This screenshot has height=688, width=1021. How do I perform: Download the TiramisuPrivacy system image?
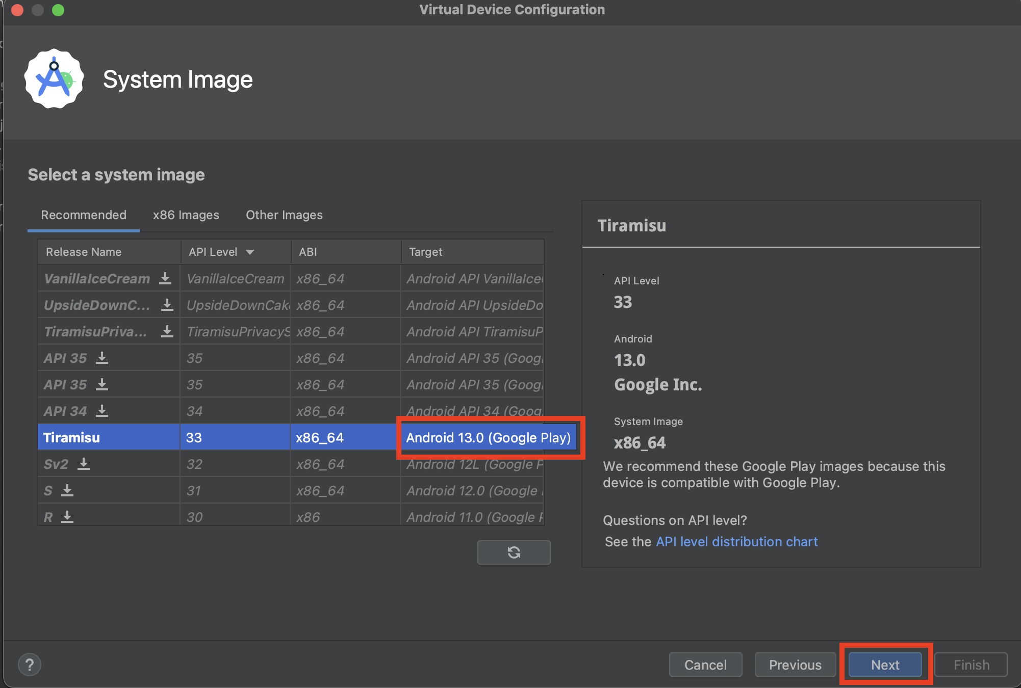coord(167,331)
